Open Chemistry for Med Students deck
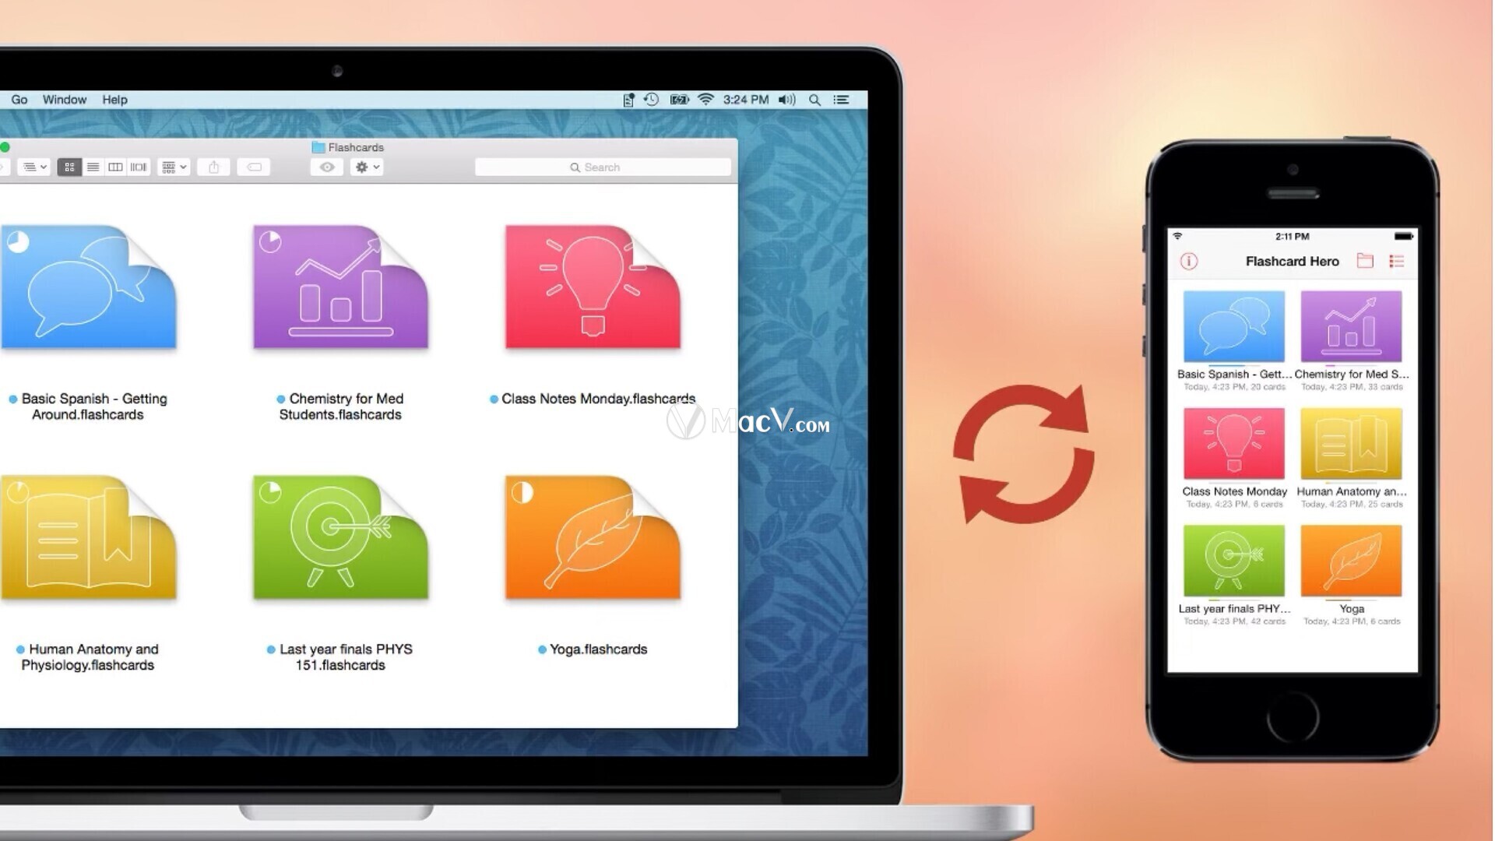 click(x=339, y=286)
